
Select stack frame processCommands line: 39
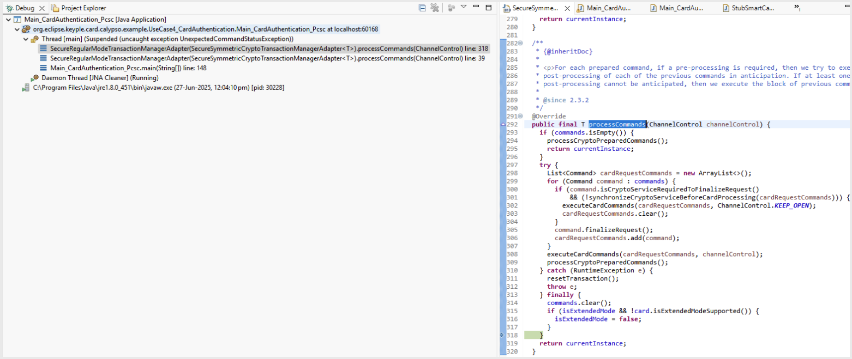(268, 58)
